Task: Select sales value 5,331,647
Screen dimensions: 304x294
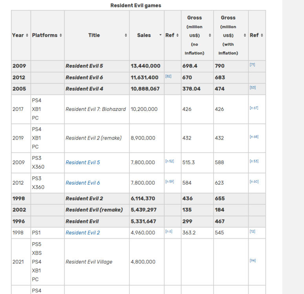Action: point(143,221)
